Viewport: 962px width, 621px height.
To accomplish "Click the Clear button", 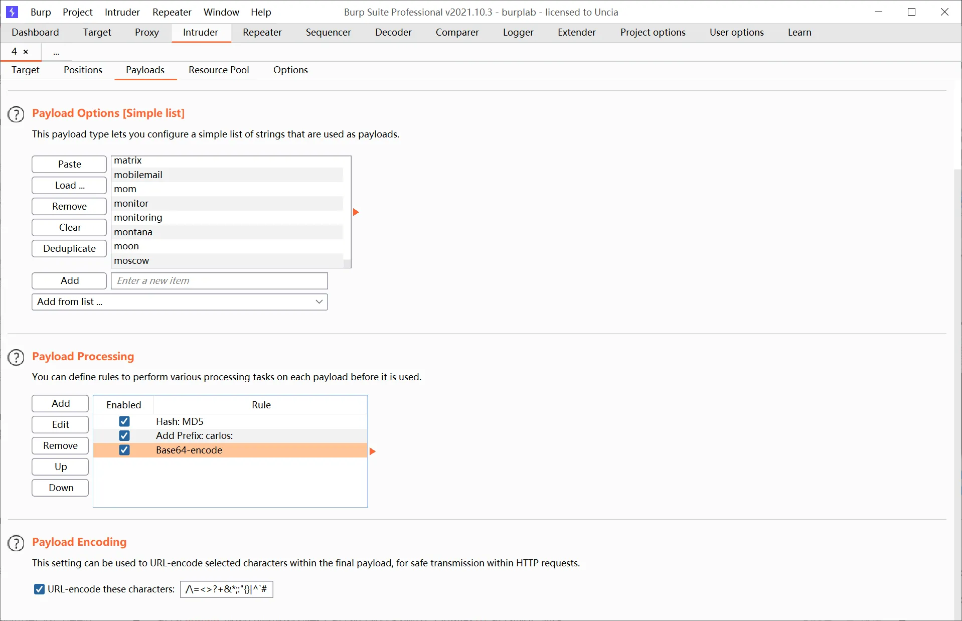I will [x=69, y=227].
